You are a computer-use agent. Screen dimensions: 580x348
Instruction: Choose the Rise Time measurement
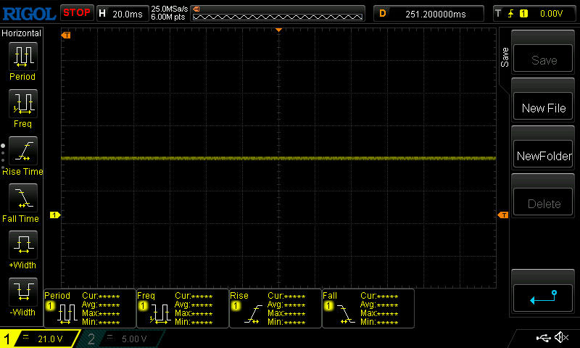pyautogui.click(x=22, y=151)
